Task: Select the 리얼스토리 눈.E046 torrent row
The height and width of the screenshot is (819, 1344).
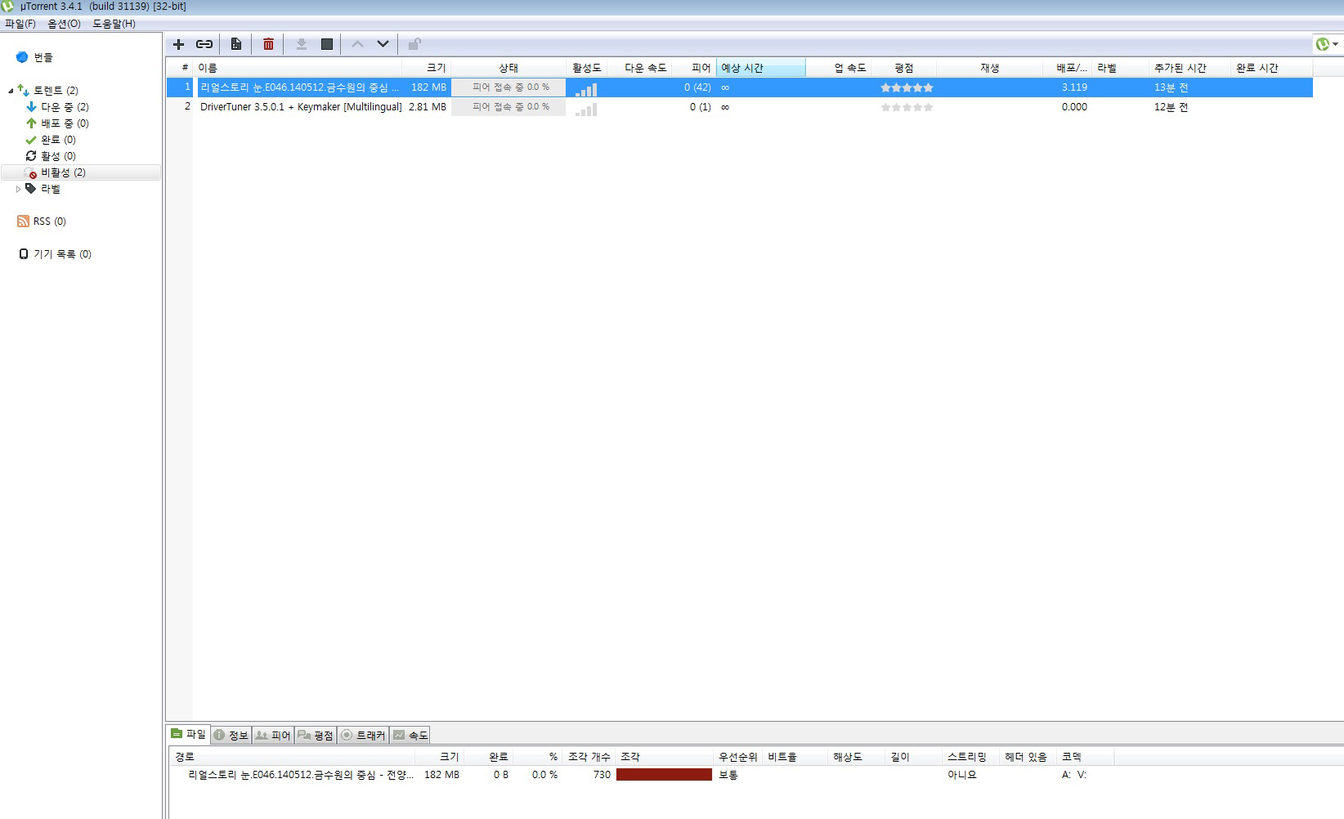Action: (740, 87)
